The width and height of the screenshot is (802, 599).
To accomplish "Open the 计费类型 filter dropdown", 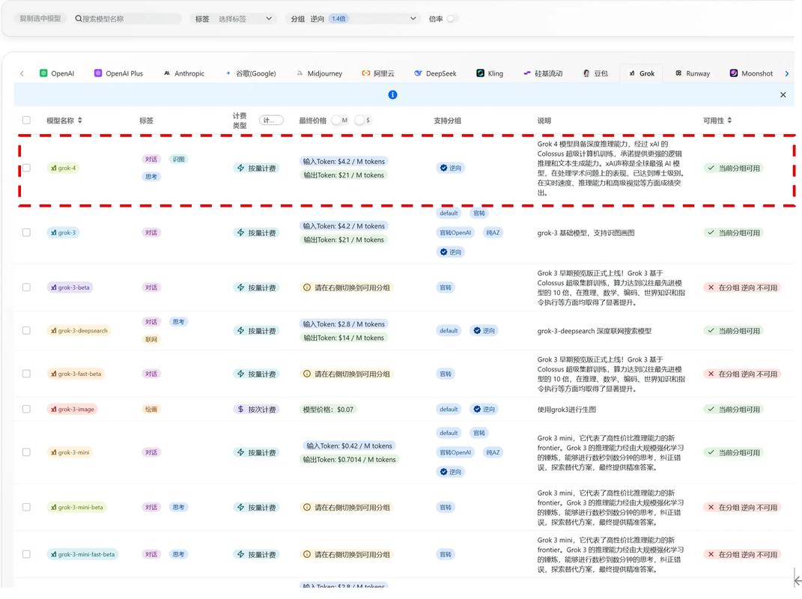I will (x=271, y=121).
